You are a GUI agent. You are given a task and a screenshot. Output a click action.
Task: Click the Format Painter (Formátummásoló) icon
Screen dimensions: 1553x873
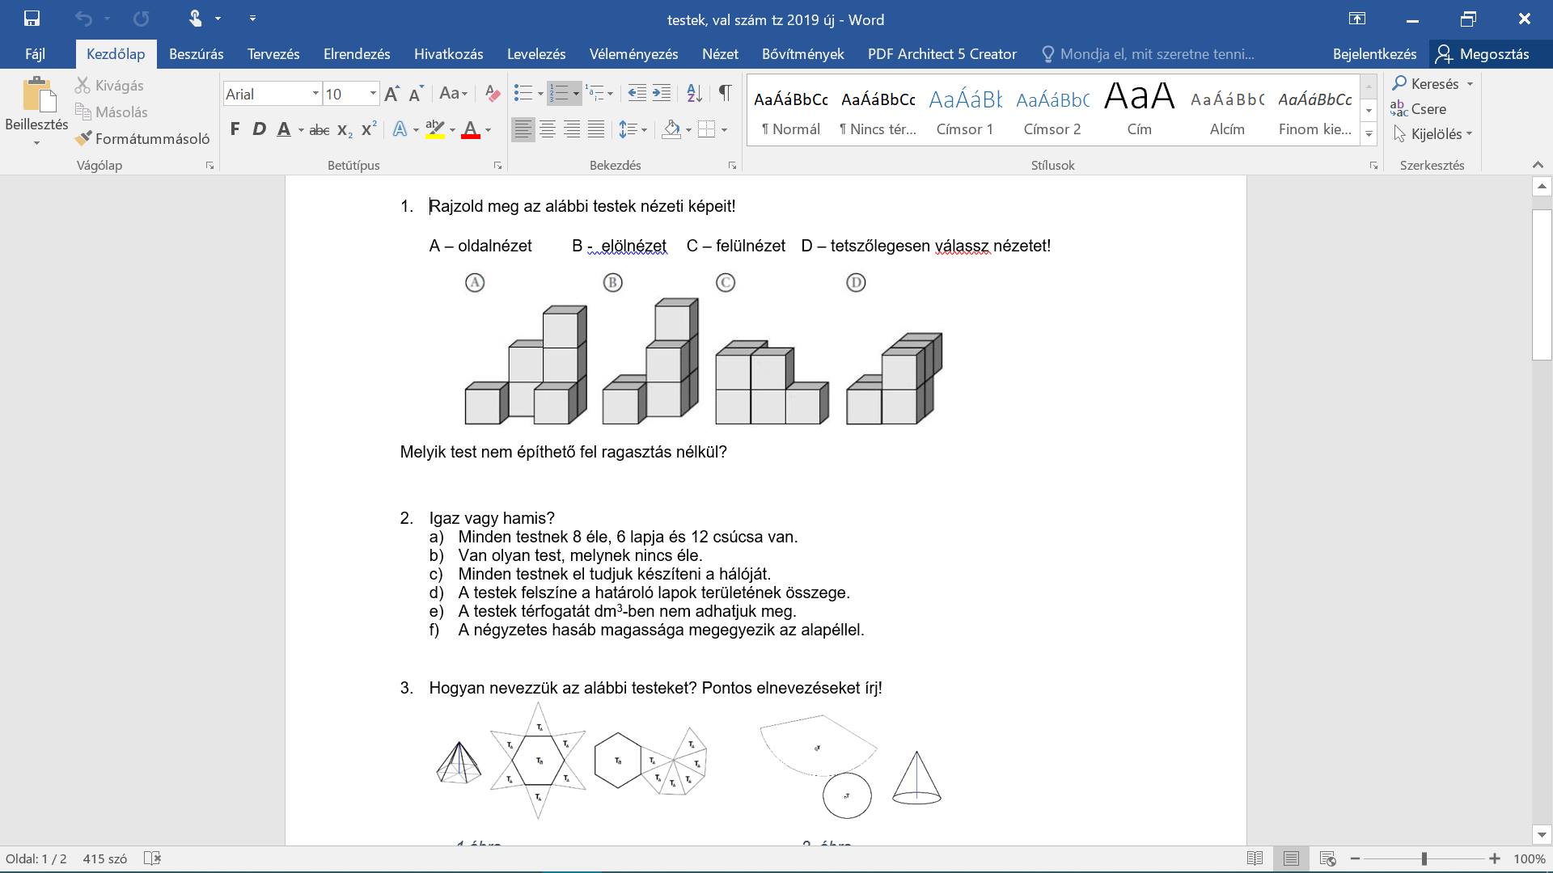[x=83, y=138]
